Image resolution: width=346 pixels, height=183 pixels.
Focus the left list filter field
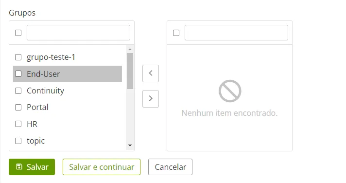click(x=78, y=33)
